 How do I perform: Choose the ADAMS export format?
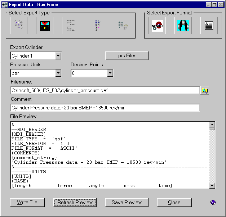point(157,26)
